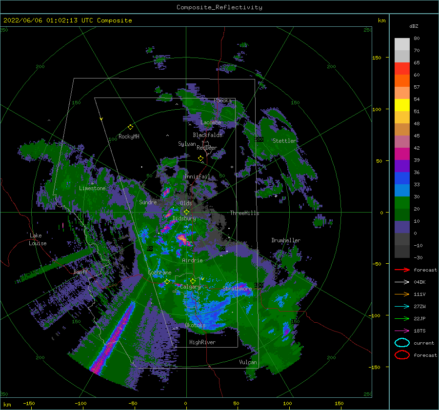Click the RockyMH text label

pos(129,137)
